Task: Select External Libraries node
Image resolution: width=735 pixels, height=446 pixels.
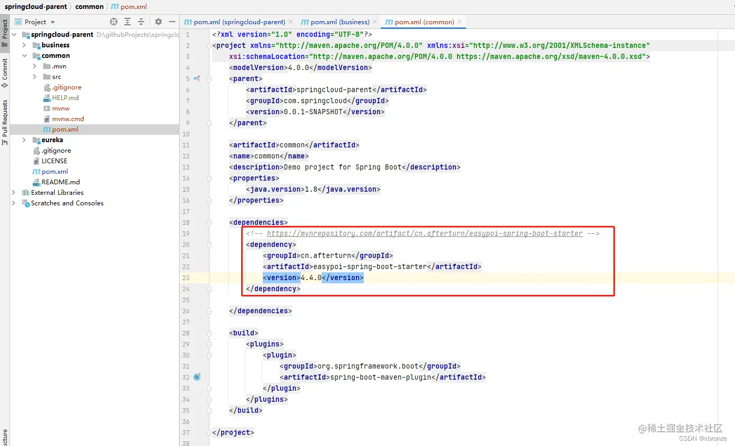Action: tap(57, 193)
